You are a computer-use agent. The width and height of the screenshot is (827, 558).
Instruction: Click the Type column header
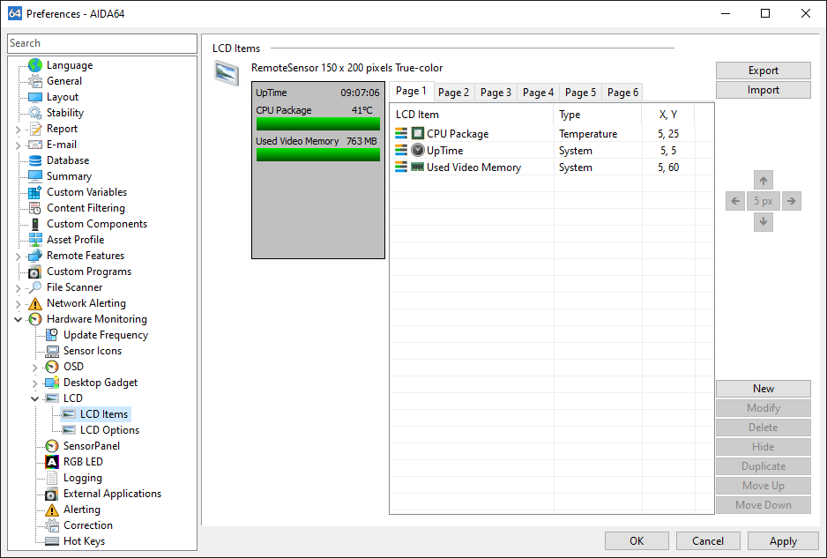(597, 115)
